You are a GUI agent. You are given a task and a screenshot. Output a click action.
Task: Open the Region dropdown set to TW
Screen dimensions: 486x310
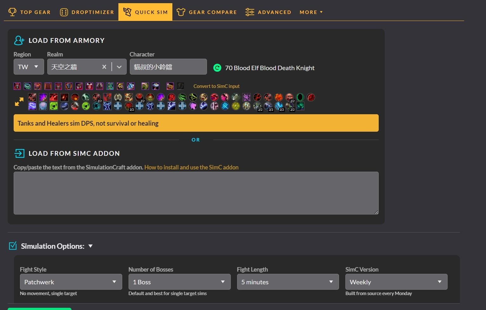click(29, 67)
